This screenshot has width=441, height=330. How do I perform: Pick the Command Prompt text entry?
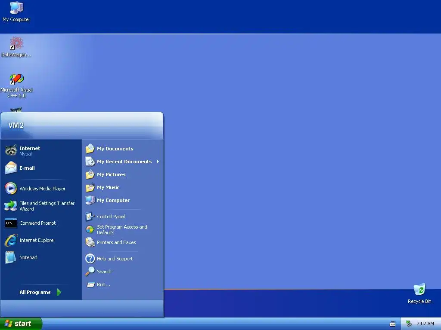click(x=38, y=223)
